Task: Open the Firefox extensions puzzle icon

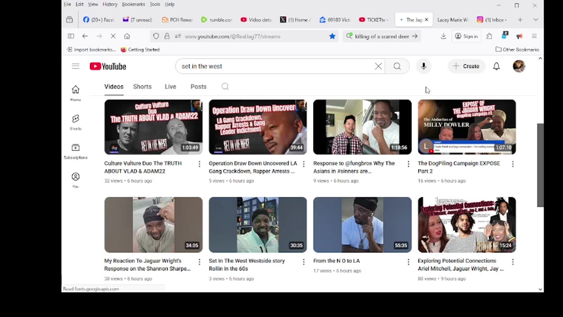Action: pos(489,36)
